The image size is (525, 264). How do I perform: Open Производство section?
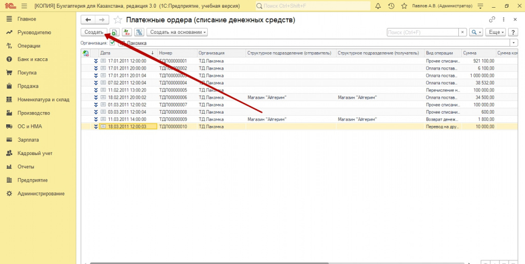pyautogui.click(x=33, y=113)
